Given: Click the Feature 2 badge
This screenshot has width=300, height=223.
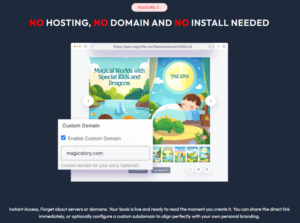Looking at the screenshot, I should tap(149, 8).
